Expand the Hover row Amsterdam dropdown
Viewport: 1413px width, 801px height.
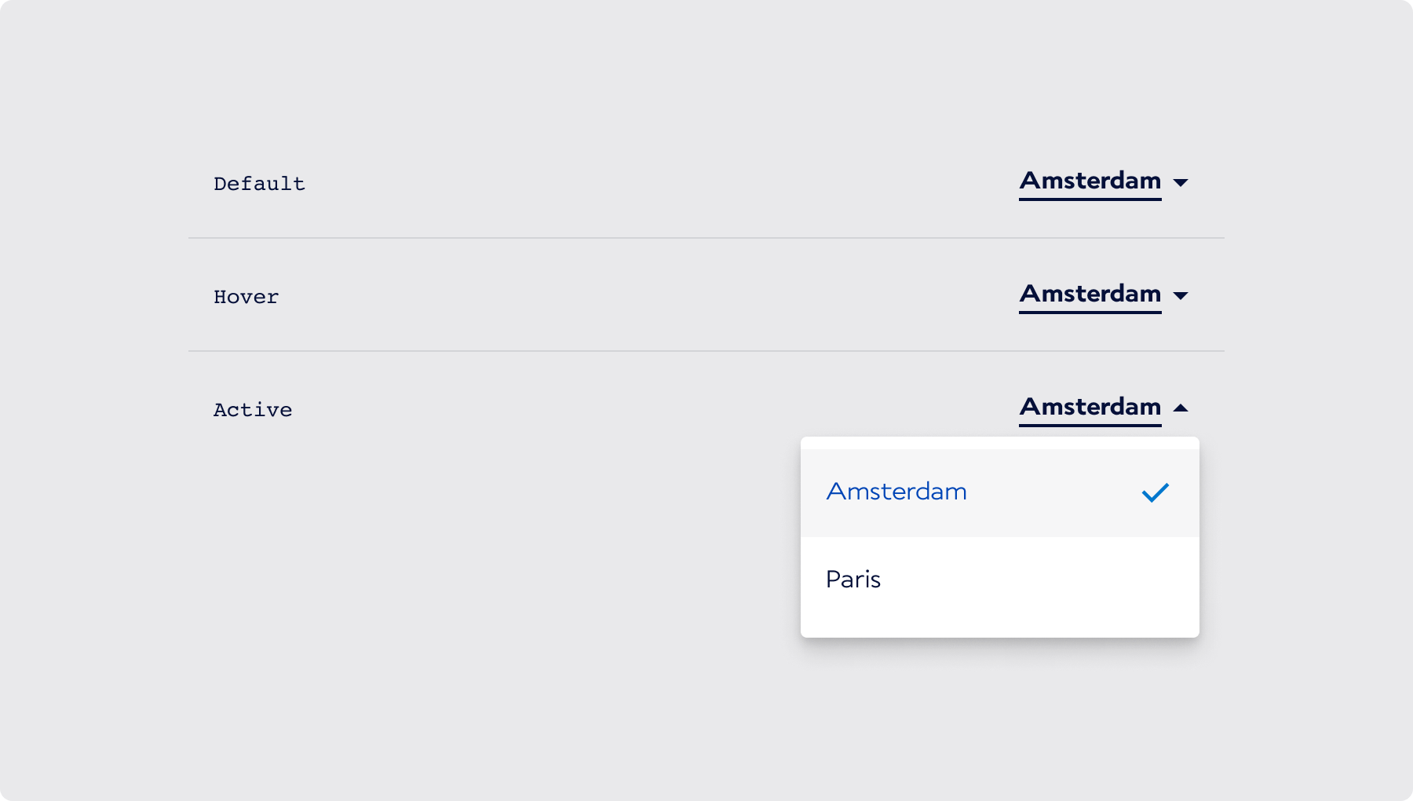1090,294
